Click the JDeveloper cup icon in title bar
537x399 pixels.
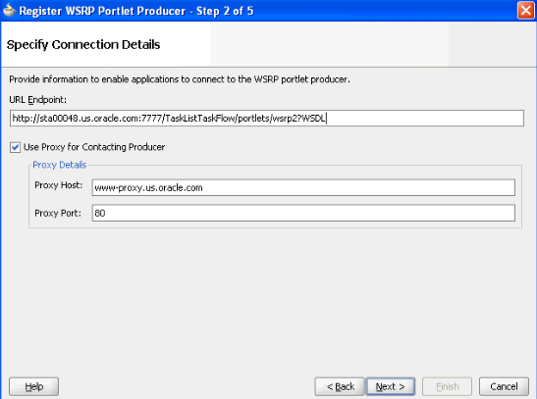coord(9,10)
